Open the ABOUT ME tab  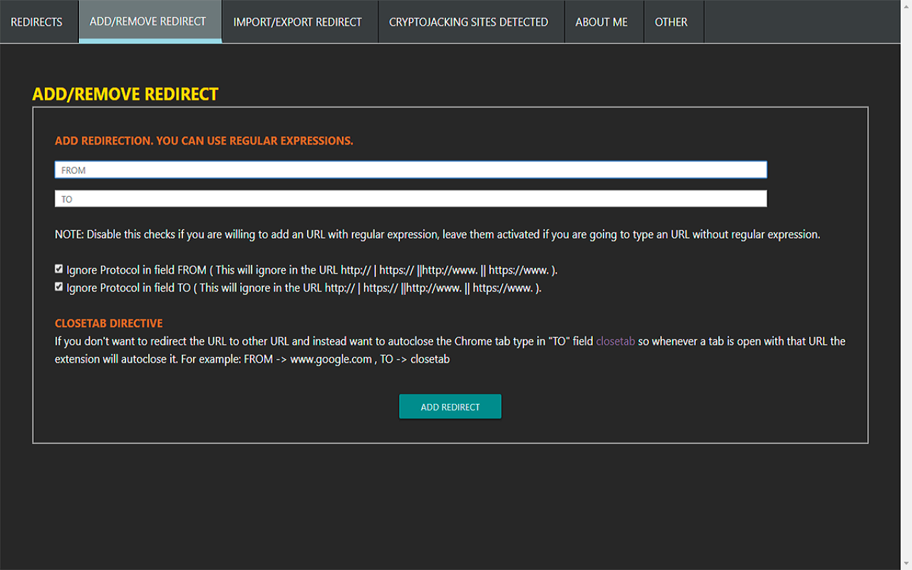click(602, 21)
